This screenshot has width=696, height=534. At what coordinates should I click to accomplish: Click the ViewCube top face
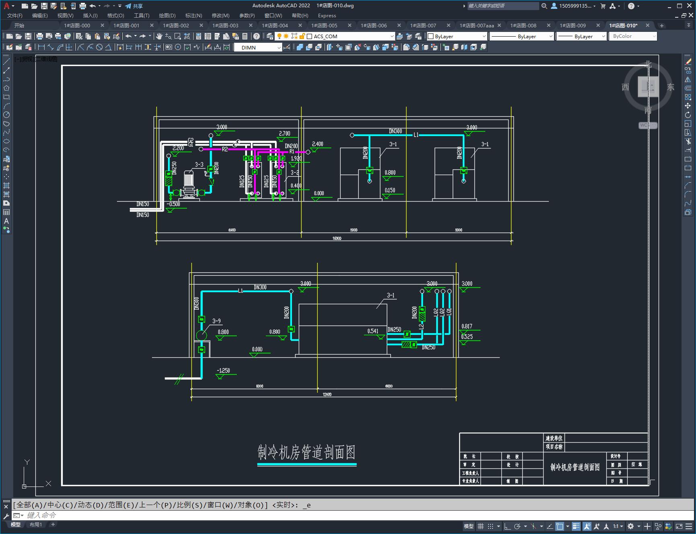648,87
